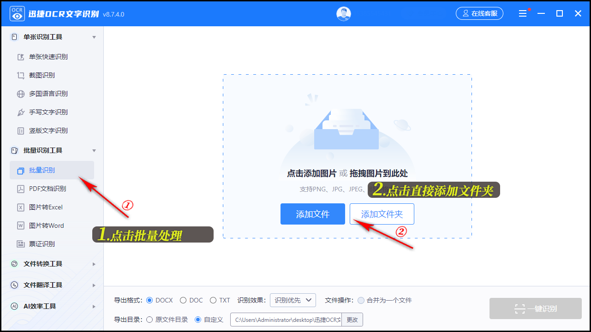Screen dimensions: 591x332
Task: Click the 更改 directory button
Action: click(x=352, y=320)
